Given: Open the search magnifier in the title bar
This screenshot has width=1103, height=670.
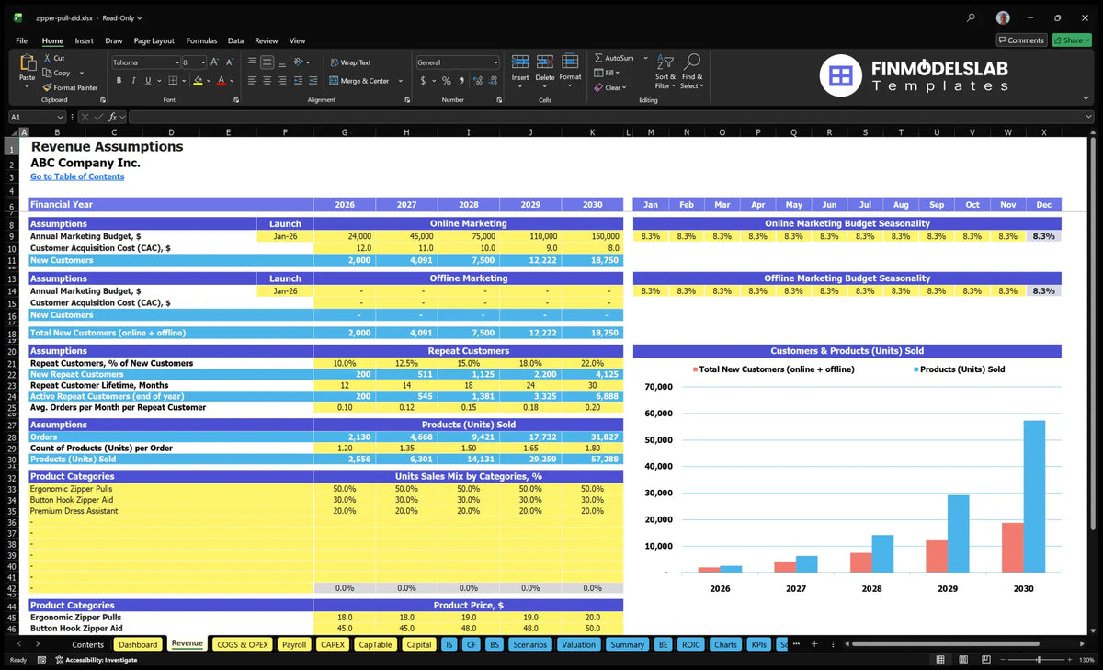Looking at the screenshot, I should pyautogui.click(x=972, y=17).
